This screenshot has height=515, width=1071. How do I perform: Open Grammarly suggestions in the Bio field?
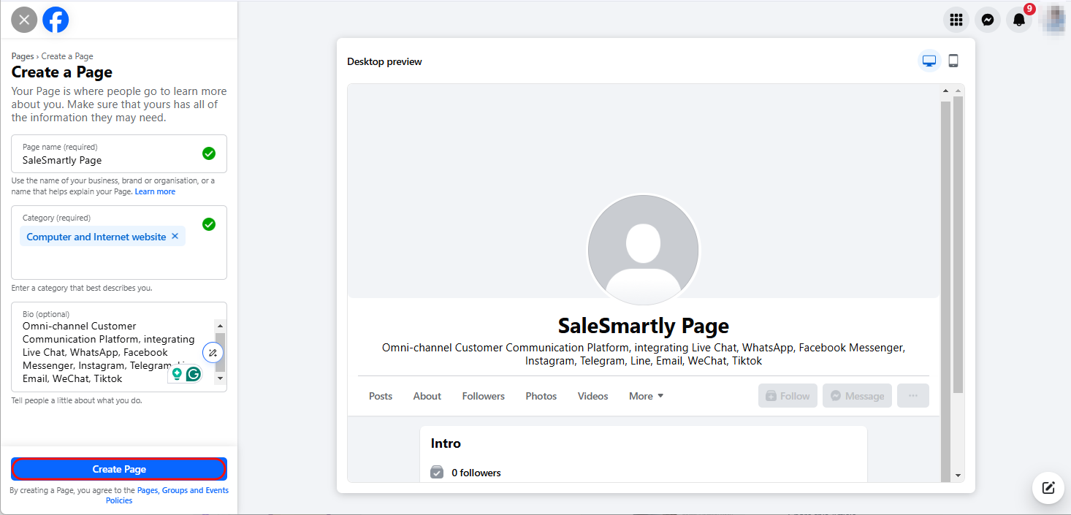point(193,373)
